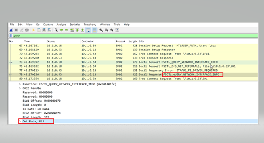Jump to the last packet

82,30
